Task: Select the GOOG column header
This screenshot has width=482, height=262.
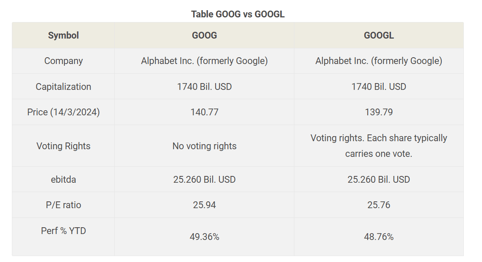Action: 204,35
